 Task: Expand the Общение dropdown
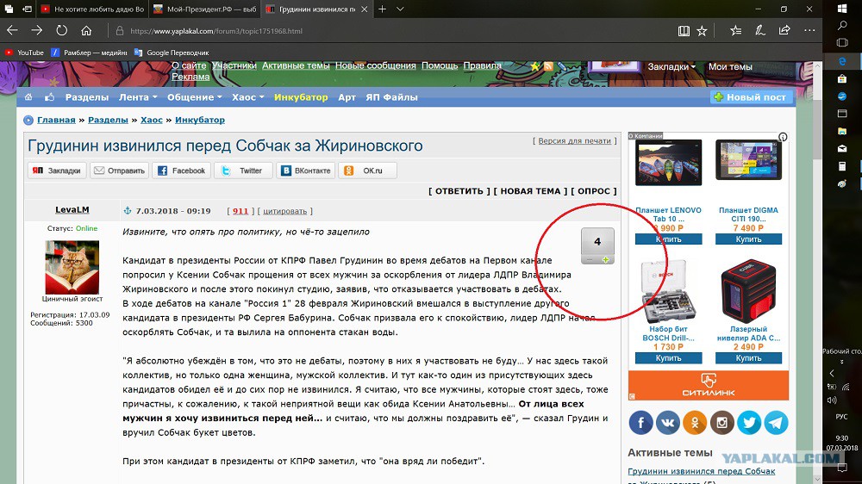coord(195,97)
